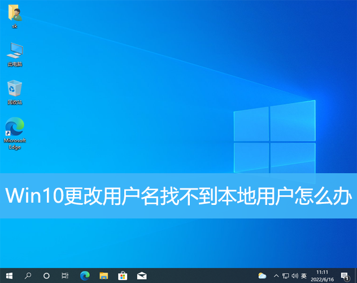Expand hidden system tray icons chevron
The width and height of the screenshot is (357, 283).
click(275, 276)
